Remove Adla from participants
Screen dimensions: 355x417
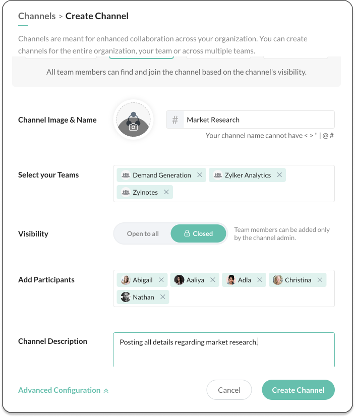(x=260, y=280)
